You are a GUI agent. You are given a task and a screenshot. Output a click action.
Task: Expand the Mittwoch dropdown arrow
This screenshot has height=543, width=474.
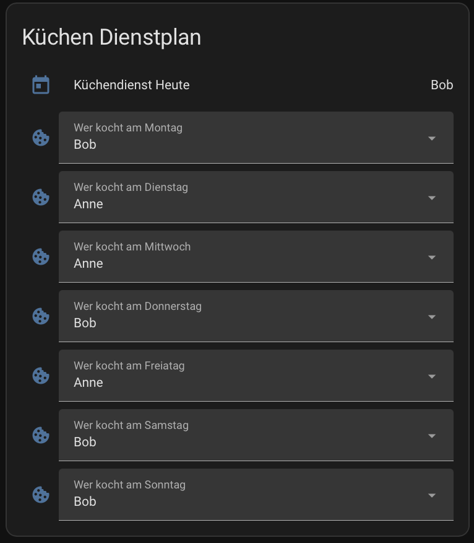click(x=432, y=257)
